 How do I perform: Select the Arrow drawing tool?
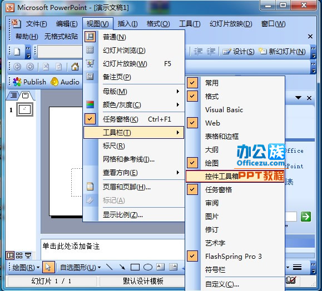pyautogui.click(x=122, y=267)
